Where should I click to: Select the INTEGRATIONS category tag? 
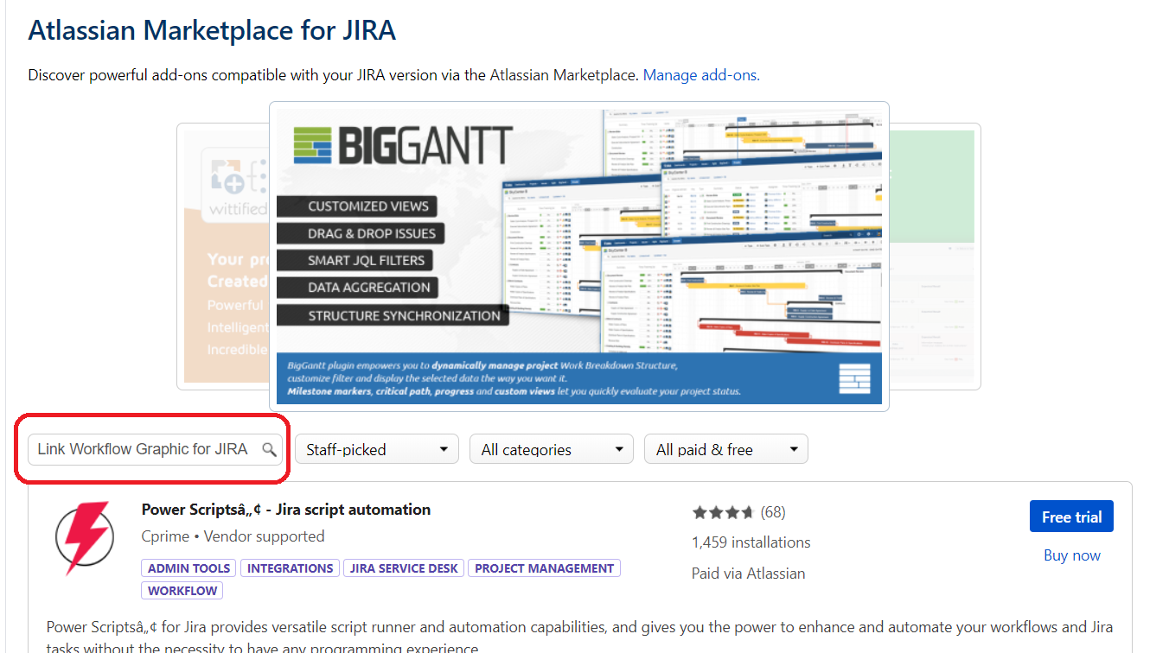290,568
